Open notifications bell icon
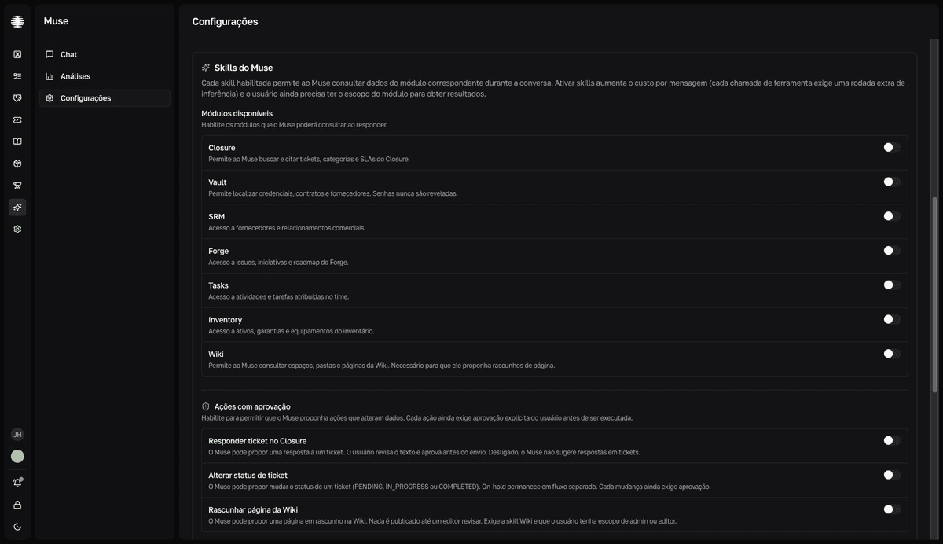This screenshot has height=544, width=943. 17,482
